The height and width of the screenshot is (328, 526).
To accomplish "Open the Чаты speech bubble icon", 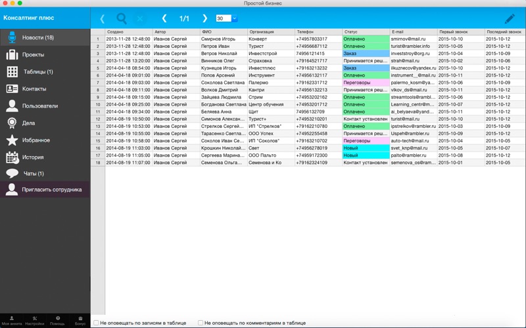I will coord(12,173).
